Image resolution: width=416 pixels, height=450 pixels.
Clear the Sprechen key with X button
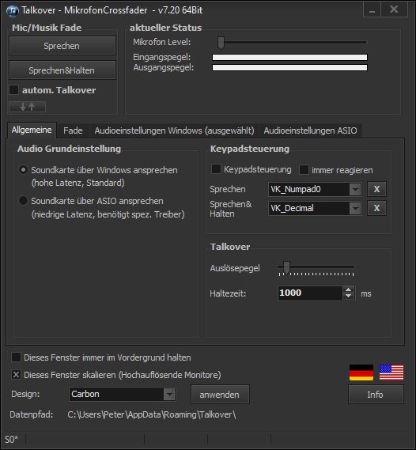click(376, 189)
